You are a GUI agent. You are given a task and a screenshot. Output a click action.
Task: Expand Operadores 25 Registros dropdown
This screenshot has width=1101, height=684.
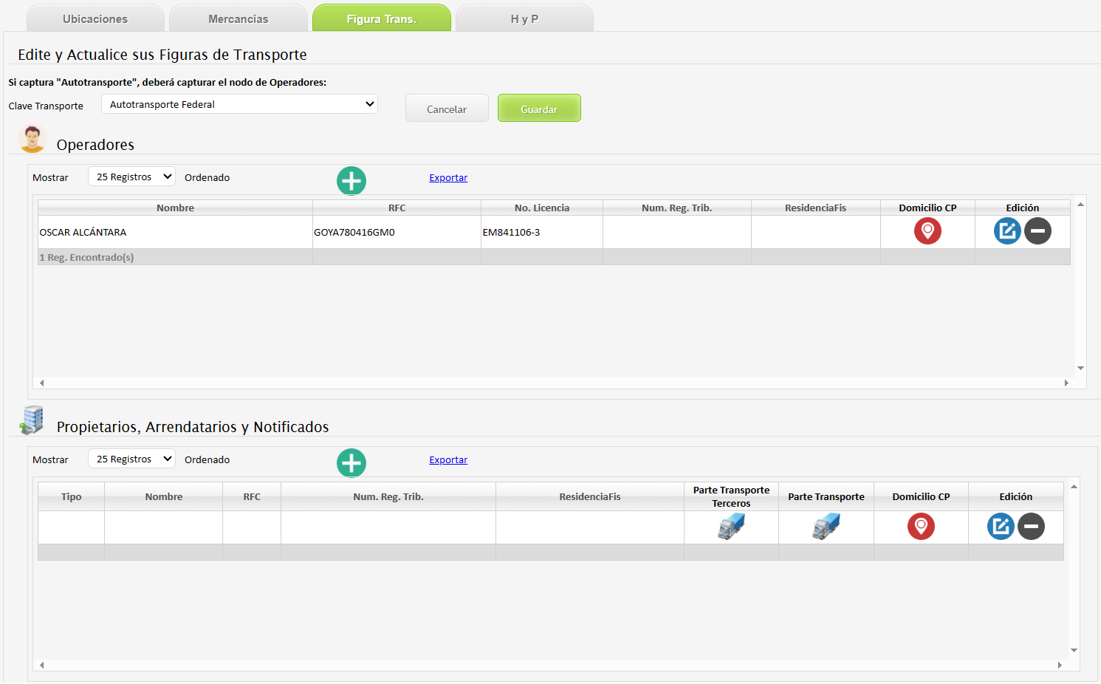(131, 177)
